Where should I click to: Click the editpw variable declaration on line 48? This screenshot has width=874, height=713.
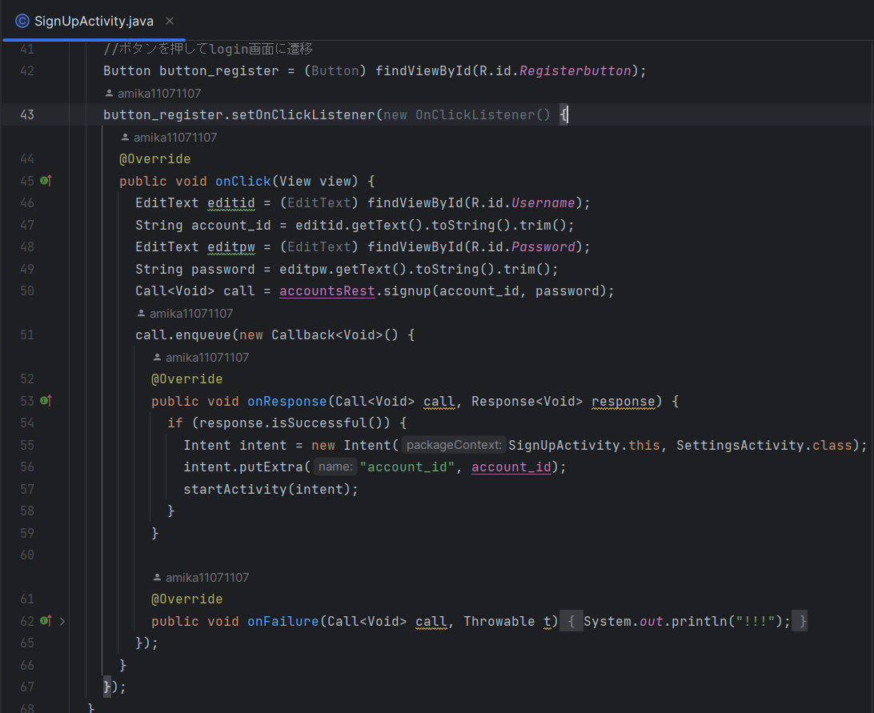coord(231,247)
